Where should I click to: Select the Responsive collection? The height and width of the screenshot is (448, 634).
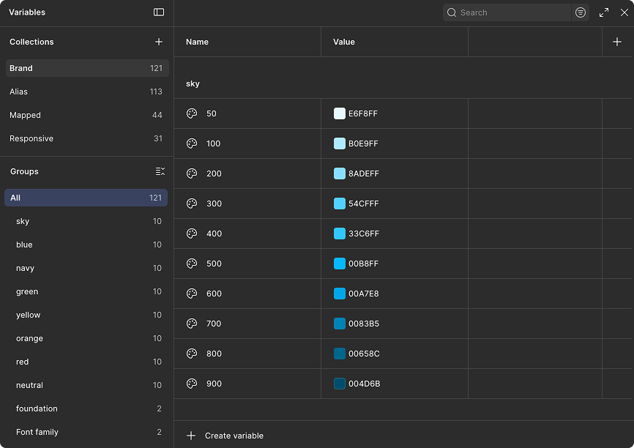(x=87, y=138)
